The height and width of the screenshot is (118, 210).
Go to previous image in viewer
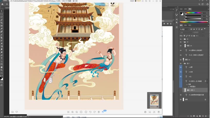point(81,112)
